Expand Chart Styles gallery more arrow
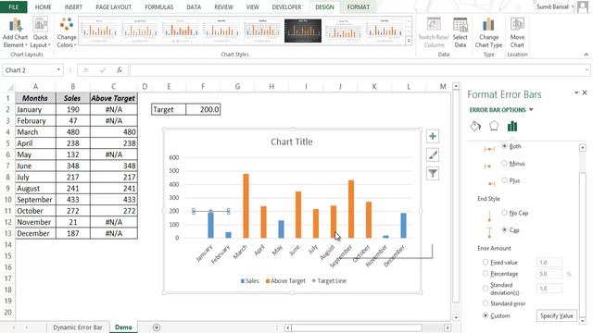The height and width of the screenshot is (333, 593). click(x=409, y=41)
